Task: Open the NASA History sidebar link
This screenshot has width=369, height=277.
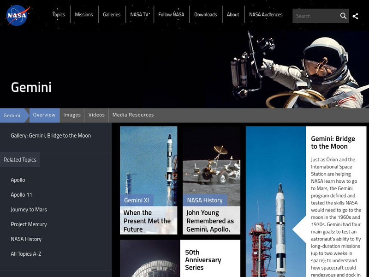Action: pyautogui.click(x=26, y=239)
